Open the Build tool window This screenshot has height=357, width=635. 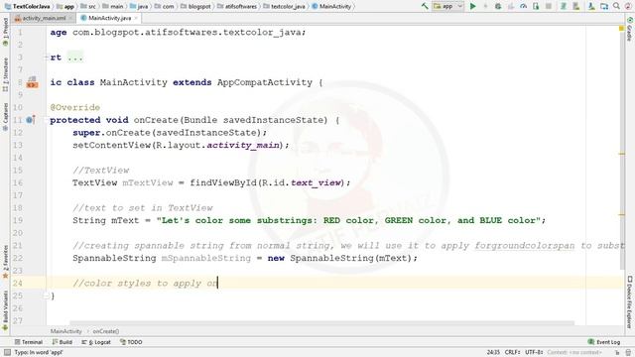(63, 342)
